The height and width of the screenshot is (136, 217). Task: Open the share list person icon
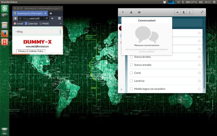coord(184,12)
